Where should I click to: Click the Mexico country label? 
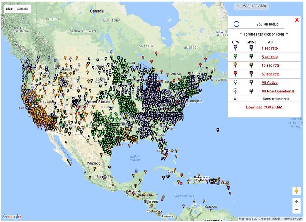[x=94, y=163]
